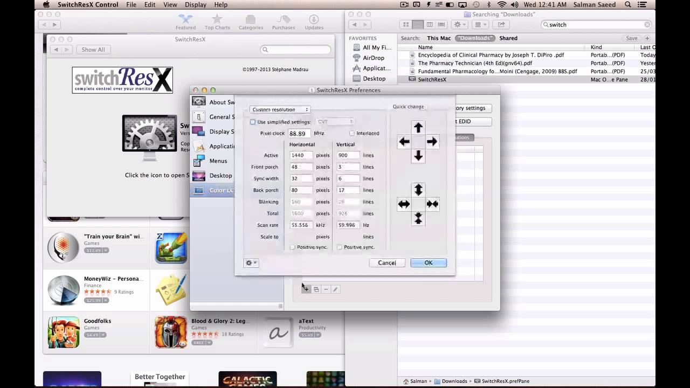This screenshot has width=690, height=388.
Task: Open App Store Categories tab
Action: pyautogui.click(x=251, y=23)
